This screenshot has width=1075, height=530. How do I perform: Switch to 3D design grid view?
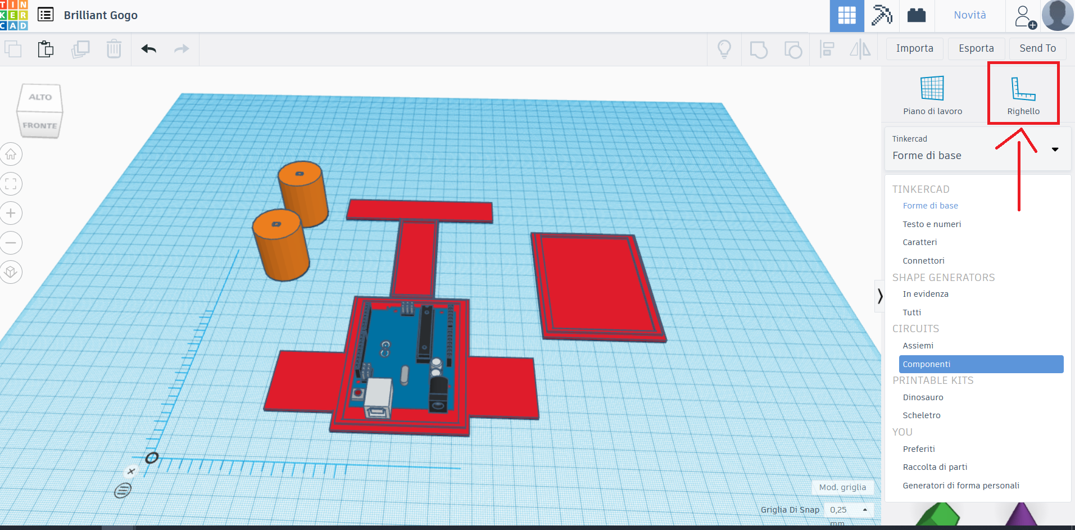pos(847,16)
